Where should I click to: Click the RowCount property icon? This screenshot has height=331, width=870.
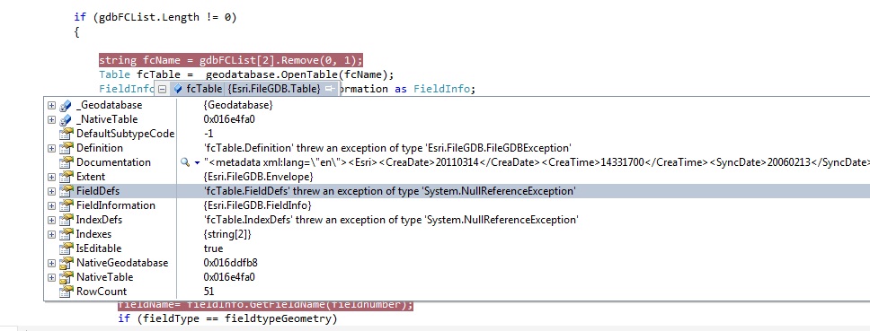(67, 292)
